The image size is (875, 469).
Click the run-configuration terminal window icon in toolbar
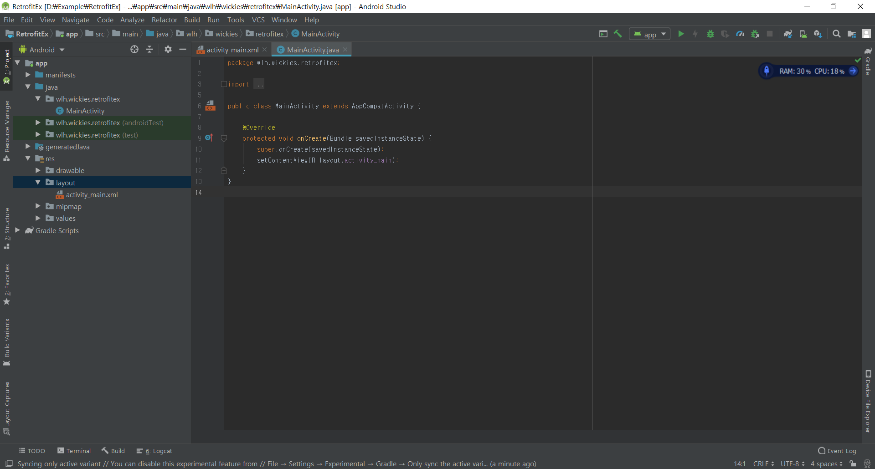click(603, 34)
